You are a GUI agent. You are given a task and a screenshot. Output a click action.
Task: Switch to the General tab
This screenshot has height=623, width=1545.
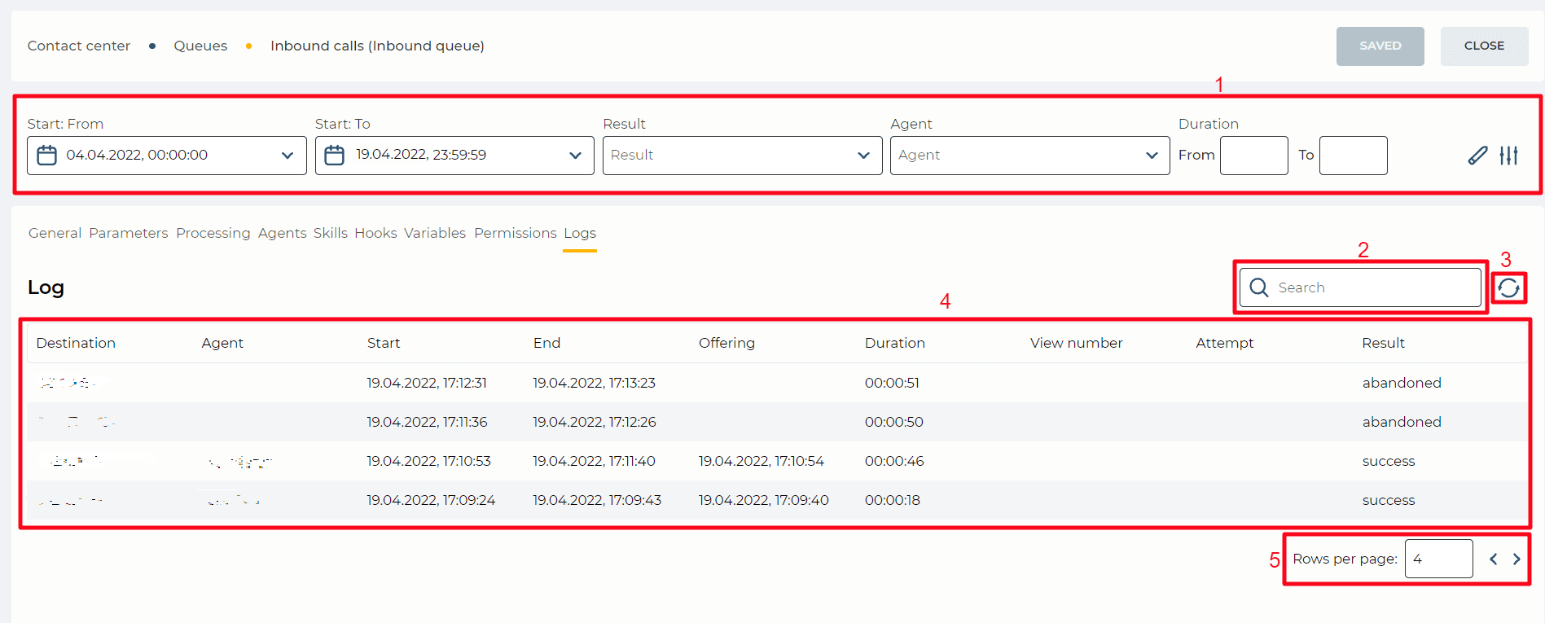click(x=55, y=233)
